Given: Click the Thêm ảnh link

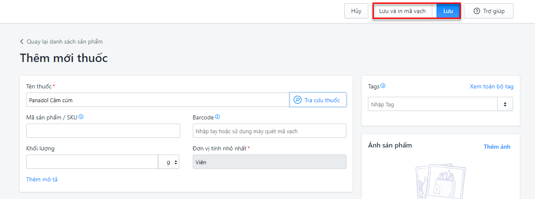Looking at the screenshot, I should [497, 147].
